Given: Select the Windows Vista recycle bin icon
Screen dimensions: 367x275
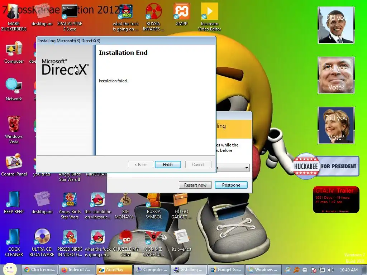Looking at the screenshot, I should (14, 130).
